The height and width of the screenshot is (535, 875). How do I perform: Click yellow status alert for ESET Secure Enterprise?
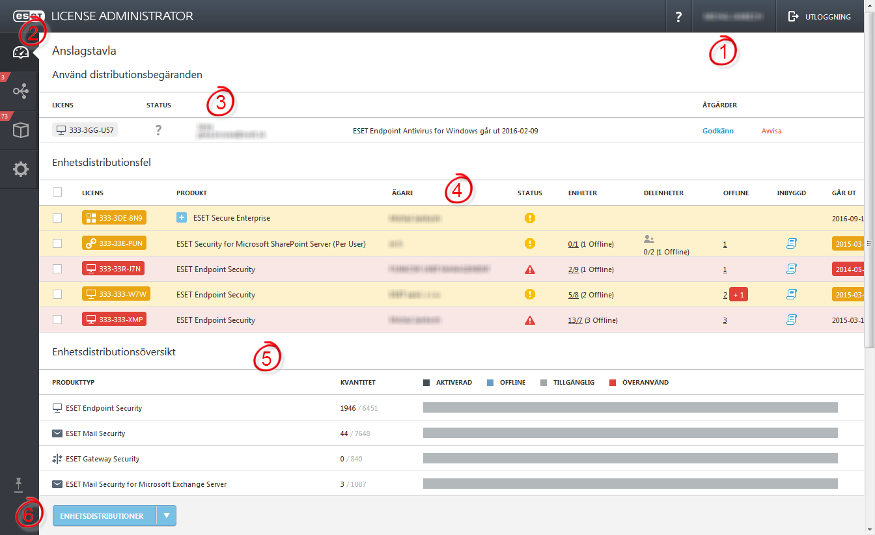point(530,218)
